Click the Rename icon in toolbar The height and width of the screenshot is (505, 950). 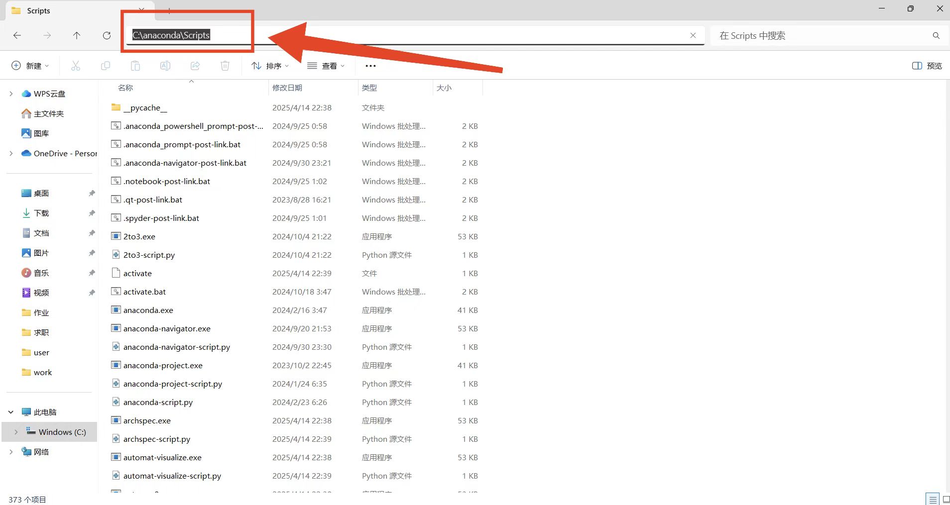point(165,66)
